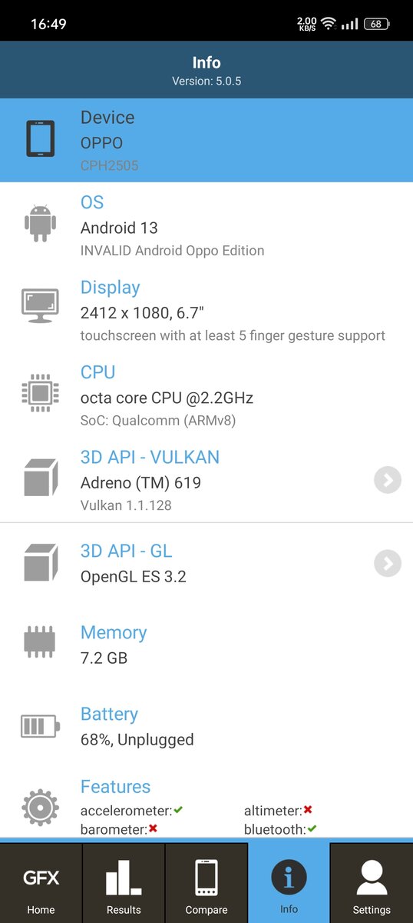This screenshot has height=923, width=413.
Task: Tap the barometer red cross mark
Action: click(153, 828)
